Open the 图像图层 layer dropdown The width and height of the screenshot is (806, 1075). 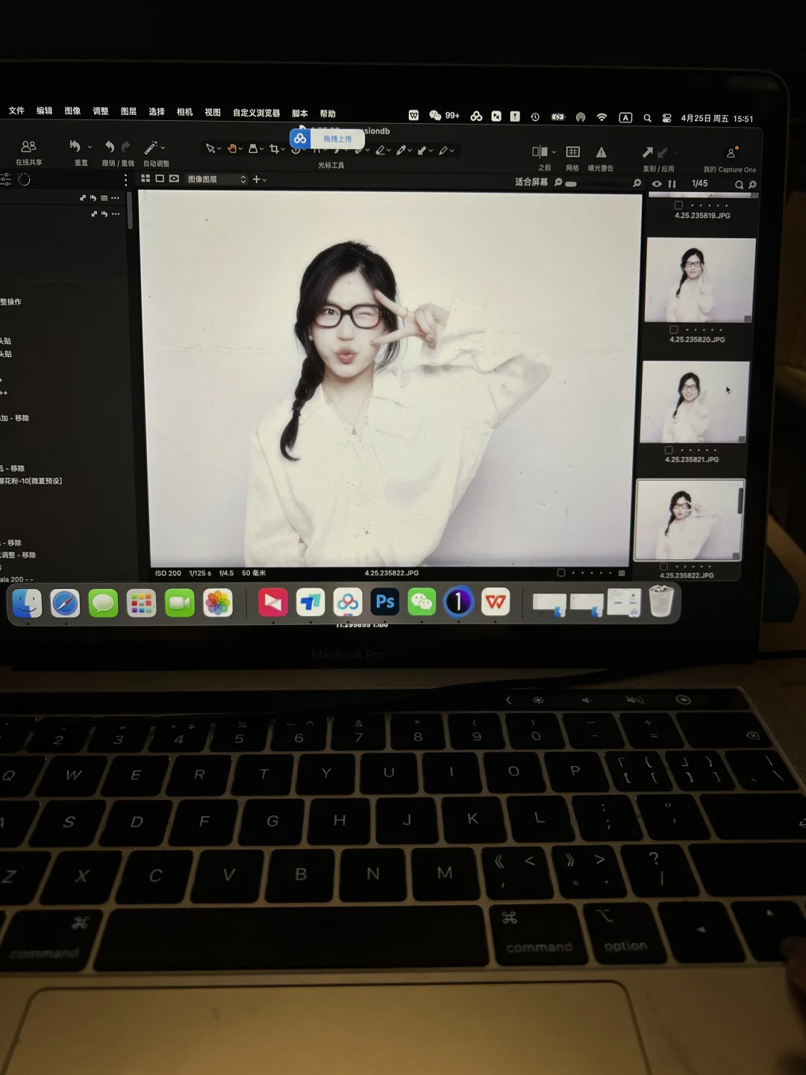point(216,179)
